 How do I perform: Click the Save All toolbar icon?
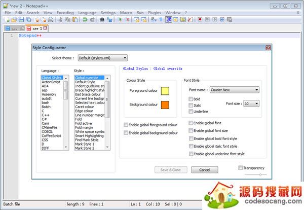[x=29, y=20]
